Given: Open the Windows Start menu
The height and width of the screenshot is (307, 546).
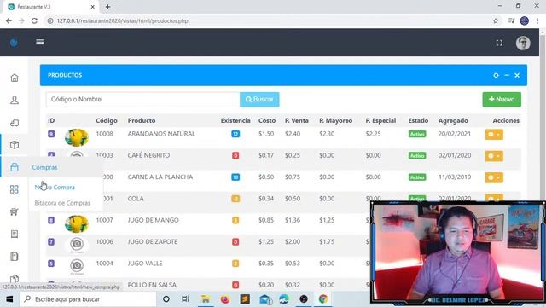Looking at the screenshot, I should coord(9,299).
